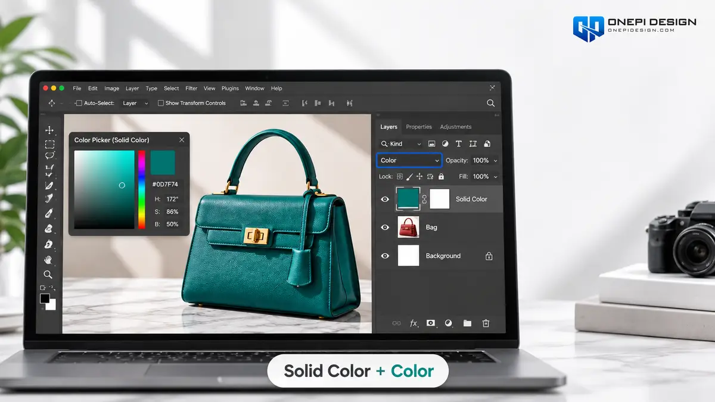Click the teal new color preview swatch
Image resolution: width=715 pixels, height=402 pixels.
[163, 163]
